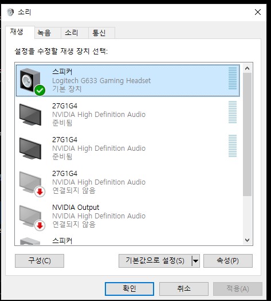Click the partially visible bottom 스피커 device icon

30,241
